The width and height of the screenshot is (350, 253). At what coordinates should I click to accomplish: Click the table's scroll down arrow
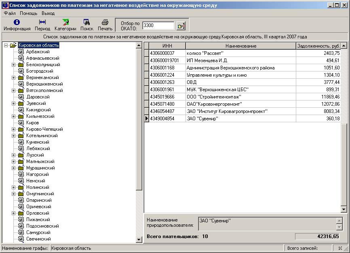[344, 209]
